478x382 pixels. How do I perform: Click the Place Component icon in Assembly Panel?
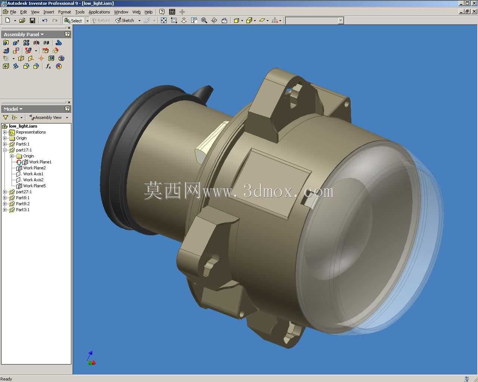pos(6,43)
